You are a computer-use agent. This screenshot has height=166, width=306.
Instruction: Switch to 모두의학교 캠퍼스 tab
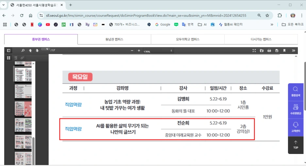click(188, 39)
